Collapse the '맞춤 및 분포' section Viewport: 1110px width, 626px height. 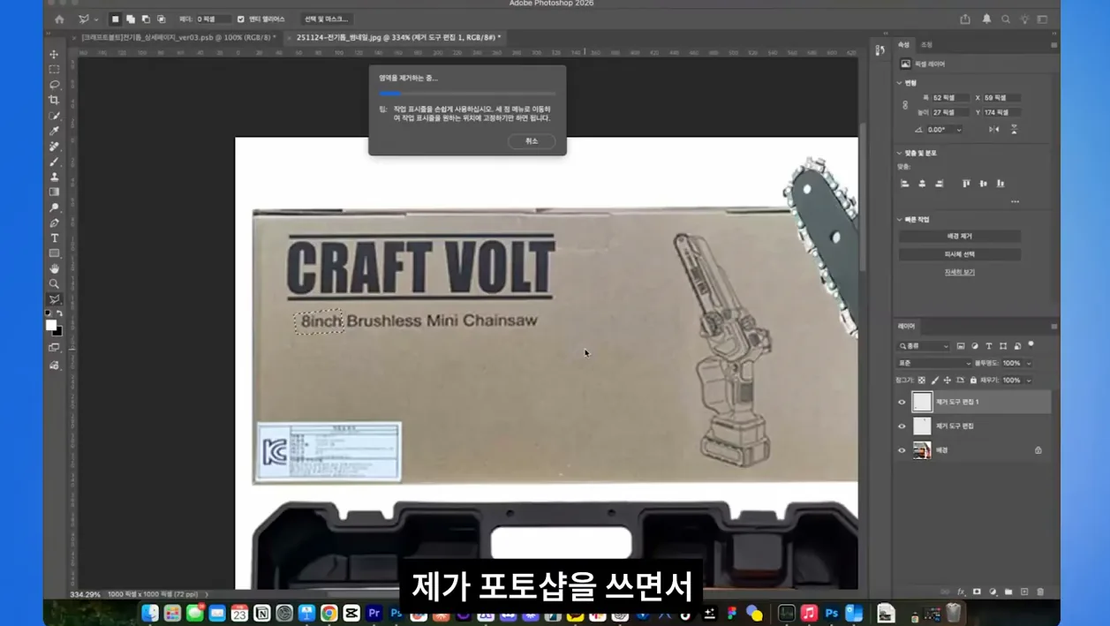coord(900,153)
